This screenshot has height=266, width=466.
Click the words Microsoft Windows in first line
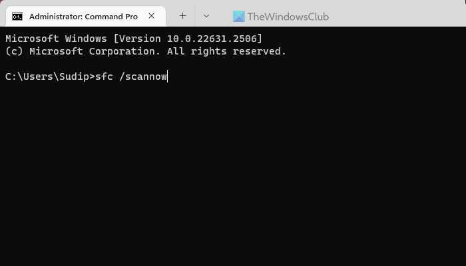coord(56,39)
